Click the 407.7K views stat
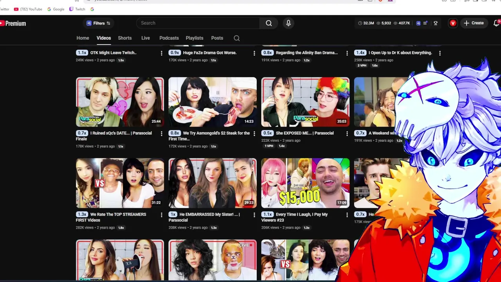The height and width of the screenshot is (282, 501). coord(402,23)
